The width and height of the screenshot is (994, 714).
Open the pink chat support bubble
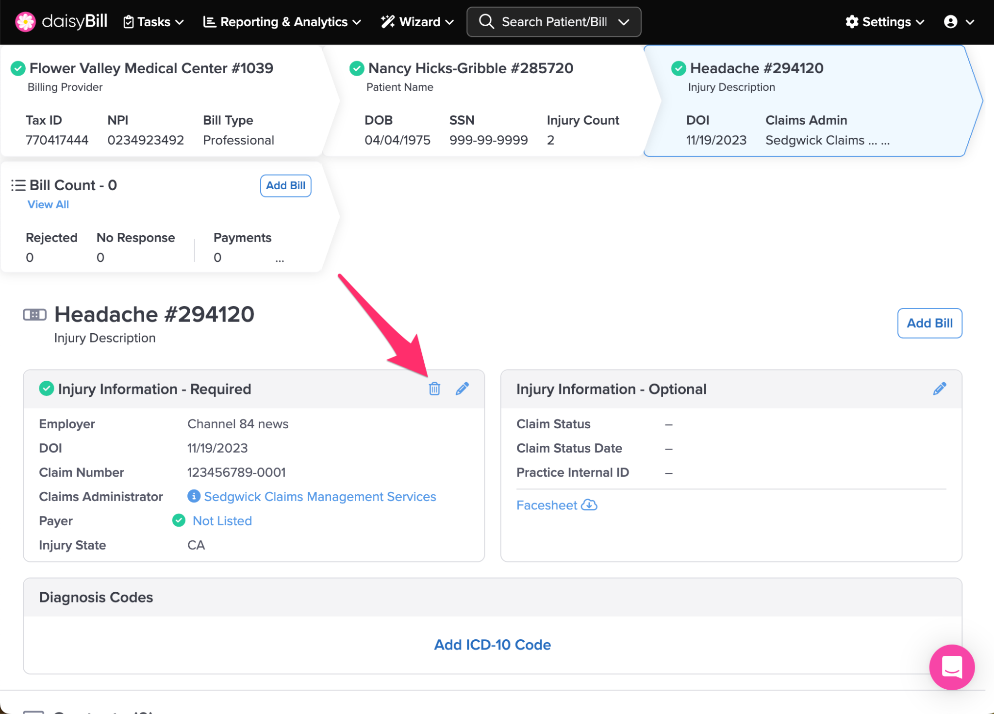(951, 667)
